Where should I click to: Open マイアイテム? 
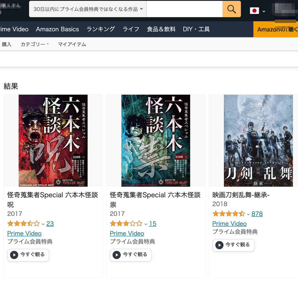coord(72,44)
